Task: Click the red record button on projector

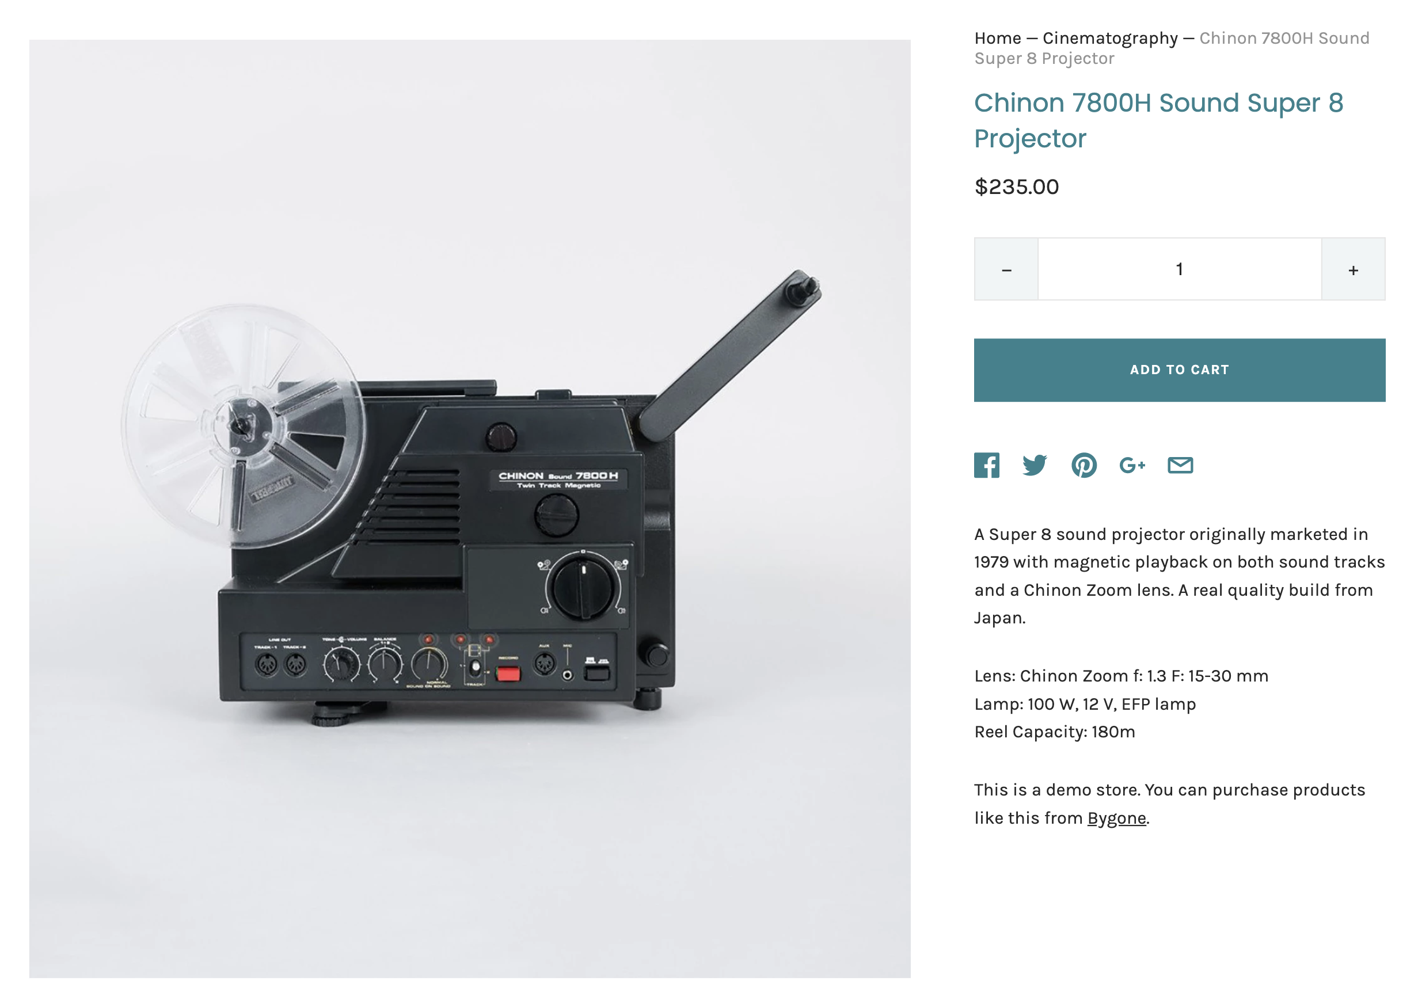Action: point(508,673)
